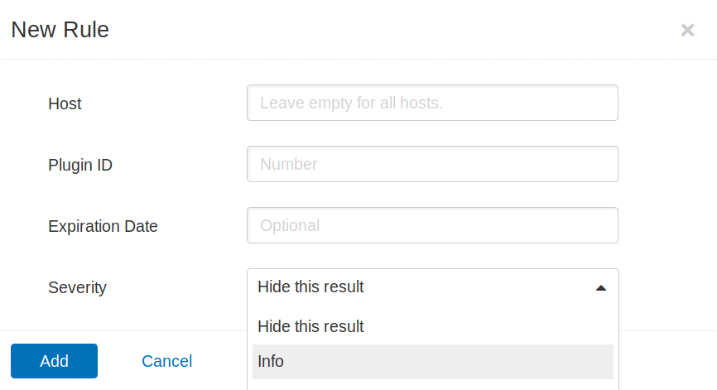Select the Expiration Date input box

click(432, 225)
